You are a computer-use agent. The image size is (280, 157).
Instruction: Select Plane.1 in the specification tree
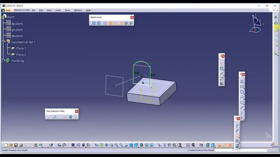click(21, 48)
